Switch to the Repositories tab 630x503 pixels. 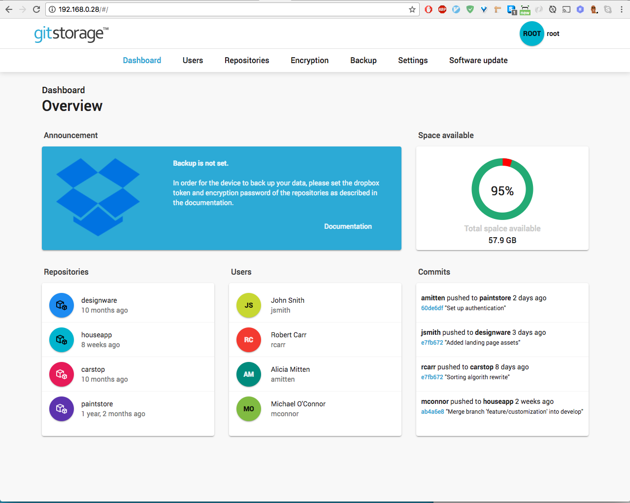(246, 60)
